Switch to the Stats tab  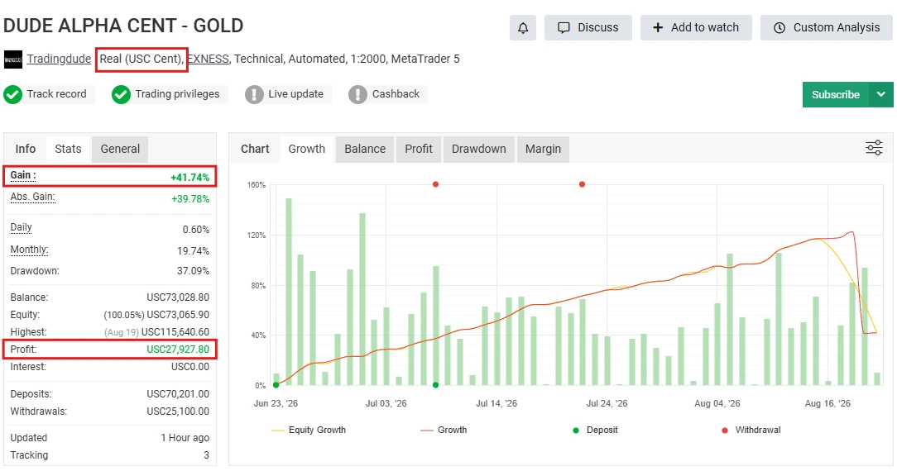coord(68,149)
